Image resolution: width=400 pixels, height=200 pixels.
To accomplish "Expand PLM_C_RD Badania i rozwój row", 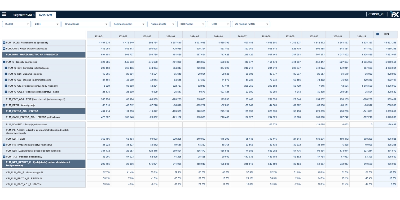I will (x=6, y=74).
